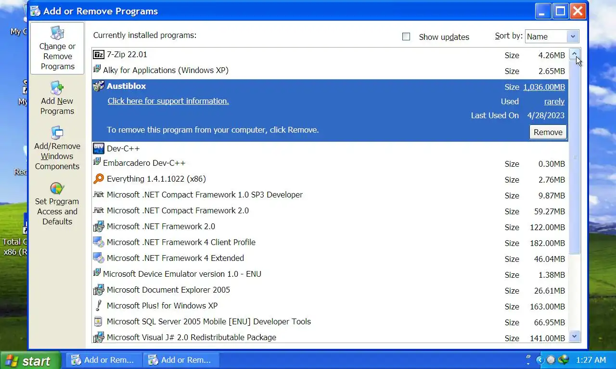
Task: Select SQL Server 2005 Mobile Developer Tools entry
Action: (330, 322)
